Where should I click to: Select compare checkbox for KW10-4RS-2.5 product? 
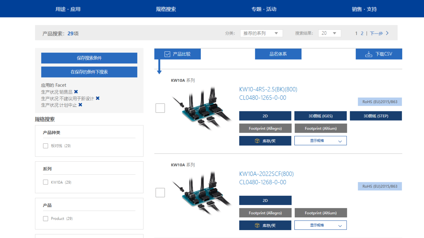coord(160,108)
